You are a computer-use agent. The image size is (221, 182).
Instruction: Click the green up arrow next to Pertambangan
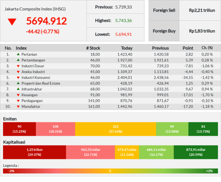click(x=18, y=60)
